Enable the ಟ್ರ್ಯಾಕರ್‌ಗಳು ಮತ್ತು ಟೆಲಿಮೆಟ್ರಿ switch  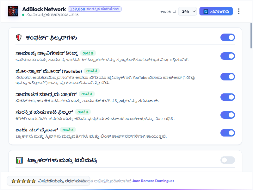227,160
